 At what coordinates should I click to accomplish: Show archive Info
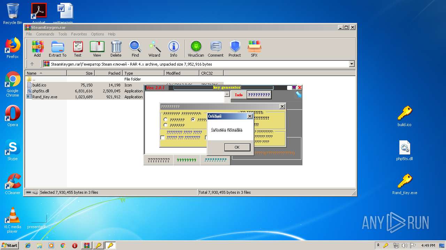(x=174, y=49)
